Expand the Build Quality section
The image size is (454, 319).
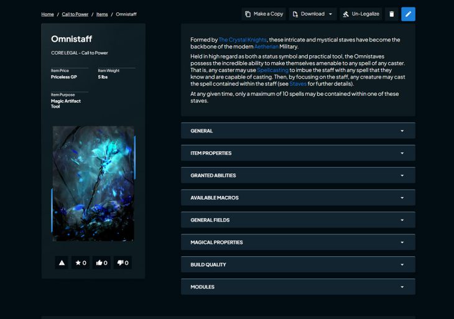(298, 265)
